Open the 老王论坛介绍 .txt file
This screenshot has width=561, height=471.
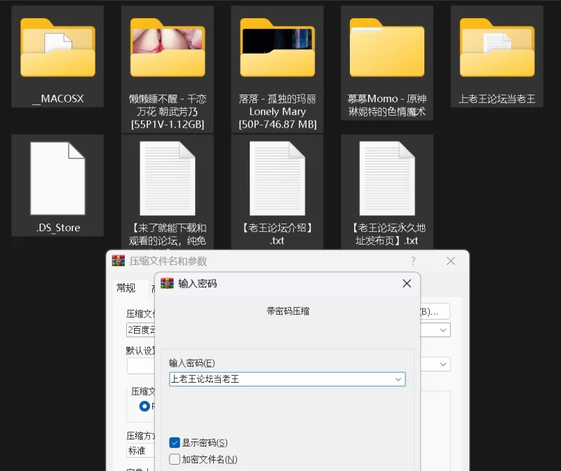(277, 179)
